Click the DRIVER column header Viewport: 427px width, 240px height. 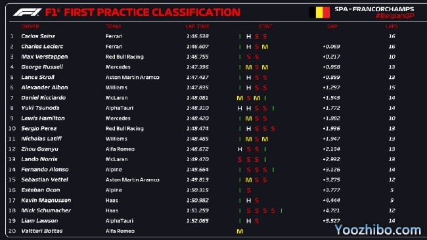pyautogui.click(x=30, y=26)
